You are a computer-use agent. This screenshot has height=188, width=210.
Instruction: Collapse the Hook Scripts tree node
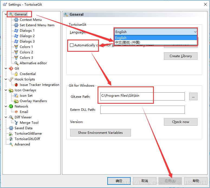pyautogui.click(x=6, y=79)
